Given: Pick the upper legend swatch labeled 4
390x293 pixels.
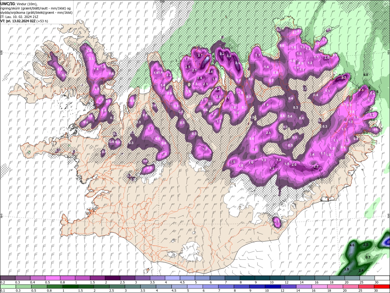Looking at the screenshot, I should point(172,278).
